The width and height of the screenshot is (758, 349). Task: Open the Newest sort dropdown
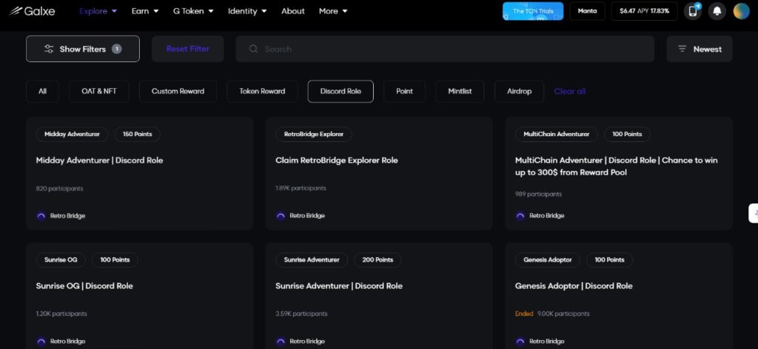pyautogui.click(x=699, y=49)
